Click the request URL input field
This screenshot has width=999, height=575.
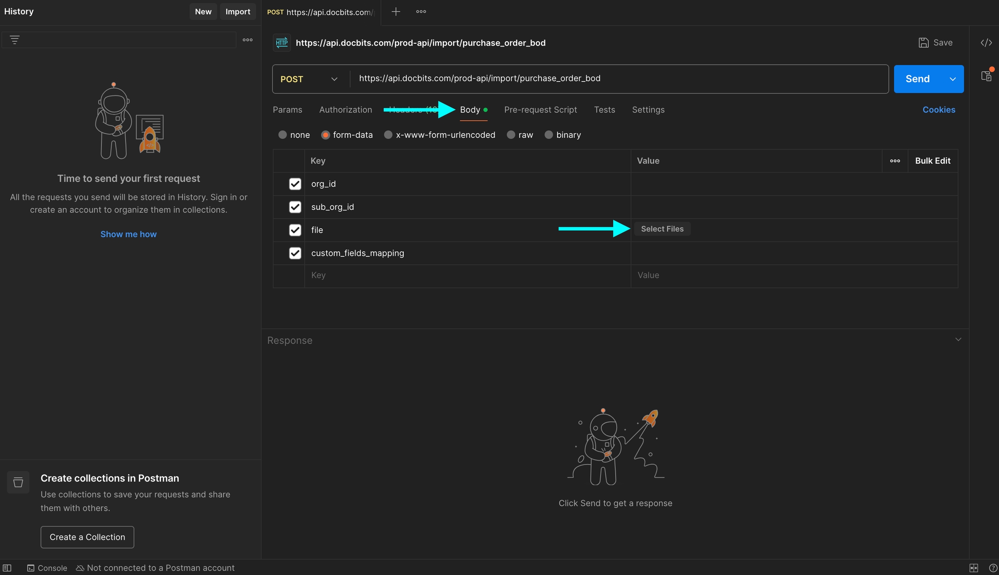(x=607, y=78)
